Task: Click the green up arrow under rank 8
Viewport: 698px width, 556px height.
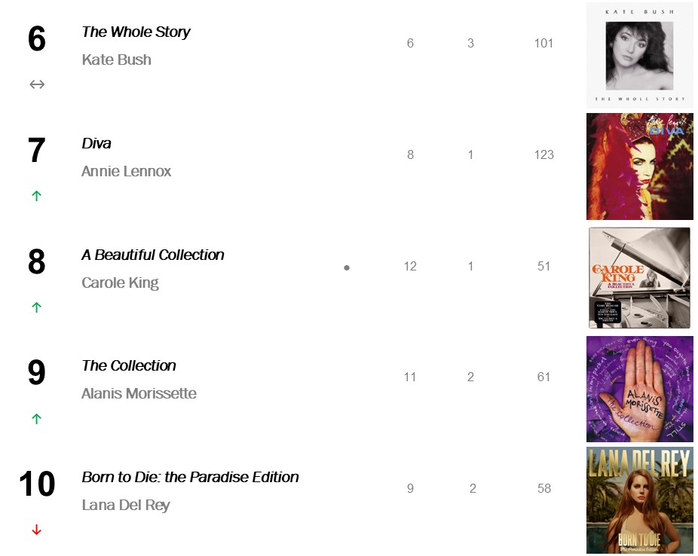Action: tap(36, 307)
